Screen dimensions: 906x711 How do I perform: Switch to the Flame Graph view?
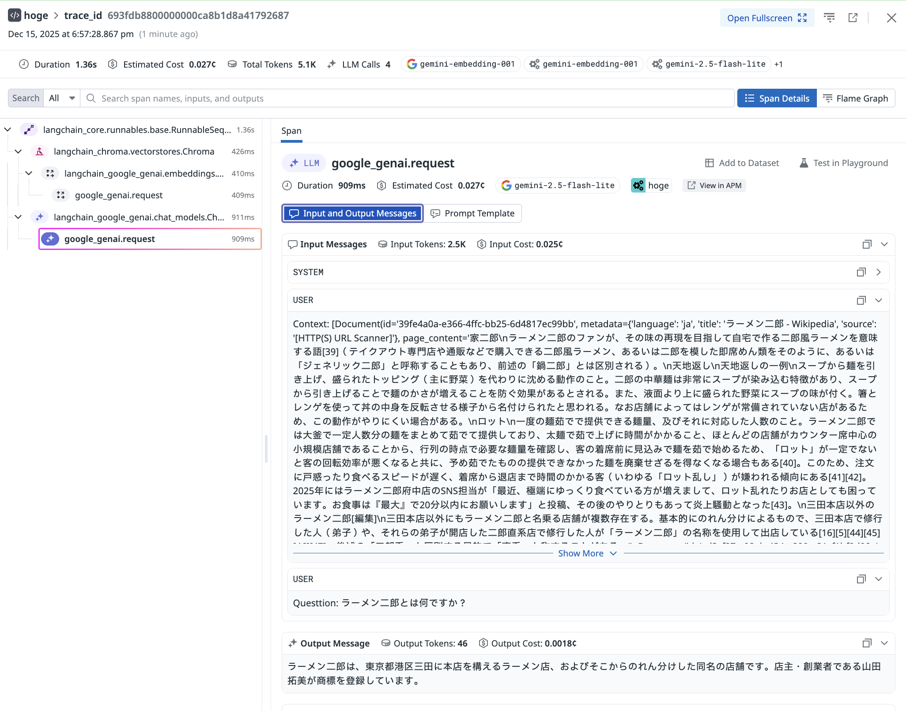pos(856,98)
